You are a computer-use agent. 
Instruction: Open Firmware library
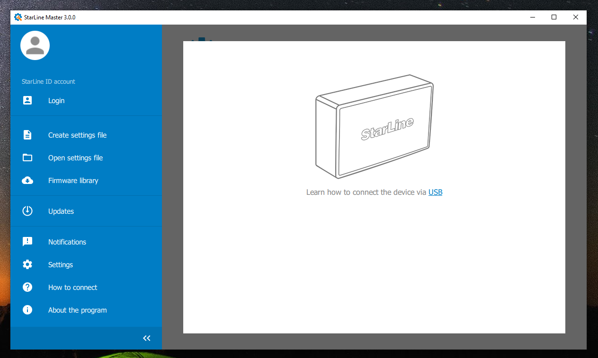[x=86, y=181]
